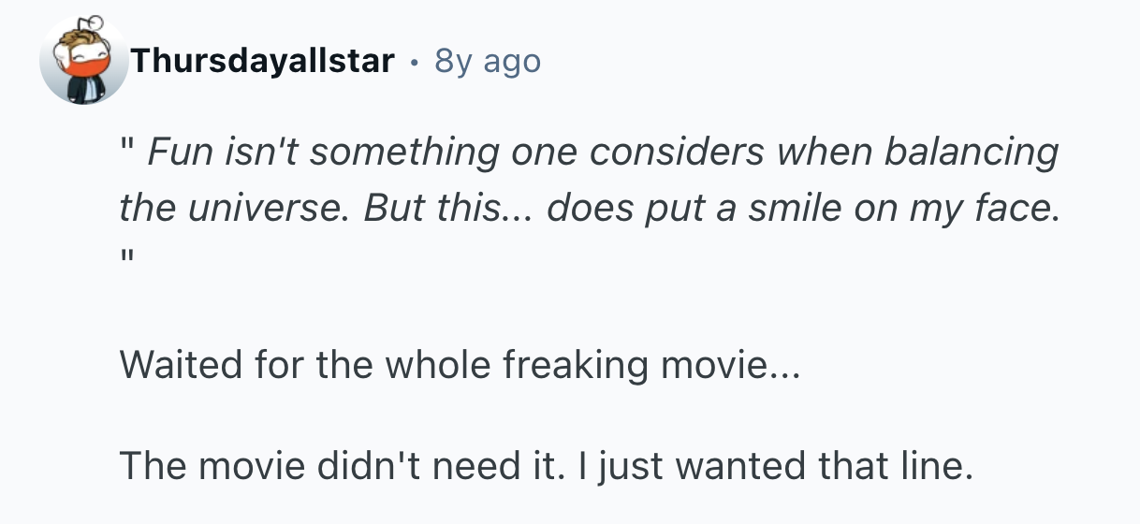Click the word "movie..." ending the second paragraph
Screen dimensions: 1140x524
pos(731,363)
